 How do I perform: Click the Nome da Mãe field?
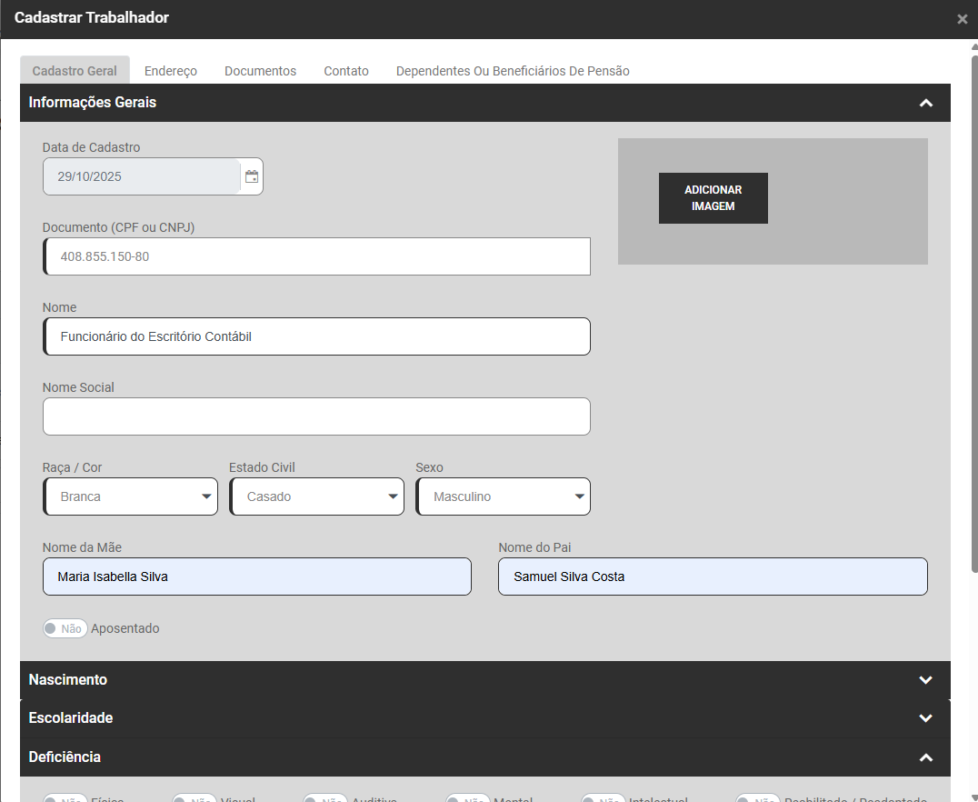[x=257, y=576]
